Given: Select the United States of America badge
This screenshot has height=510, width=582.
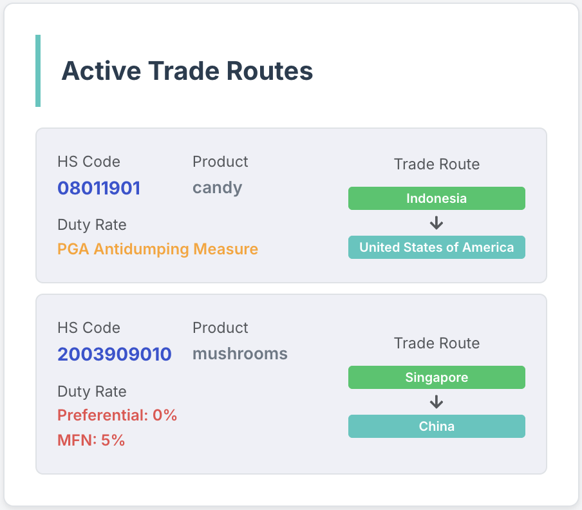Looking at the screenshot, I should click(x=436, y=247).
